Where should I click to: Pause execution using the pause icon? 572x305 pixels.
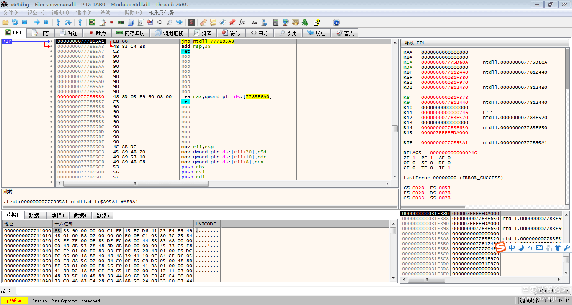(x=46, y=22)
